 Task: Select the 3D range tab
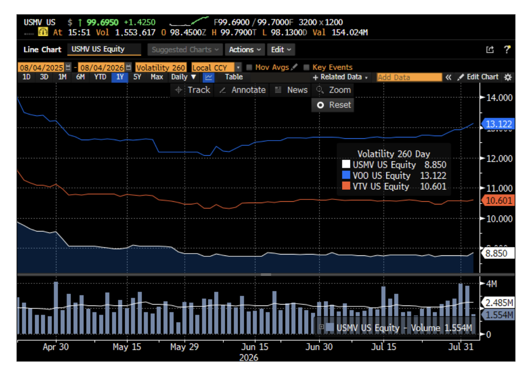(44, 77)
